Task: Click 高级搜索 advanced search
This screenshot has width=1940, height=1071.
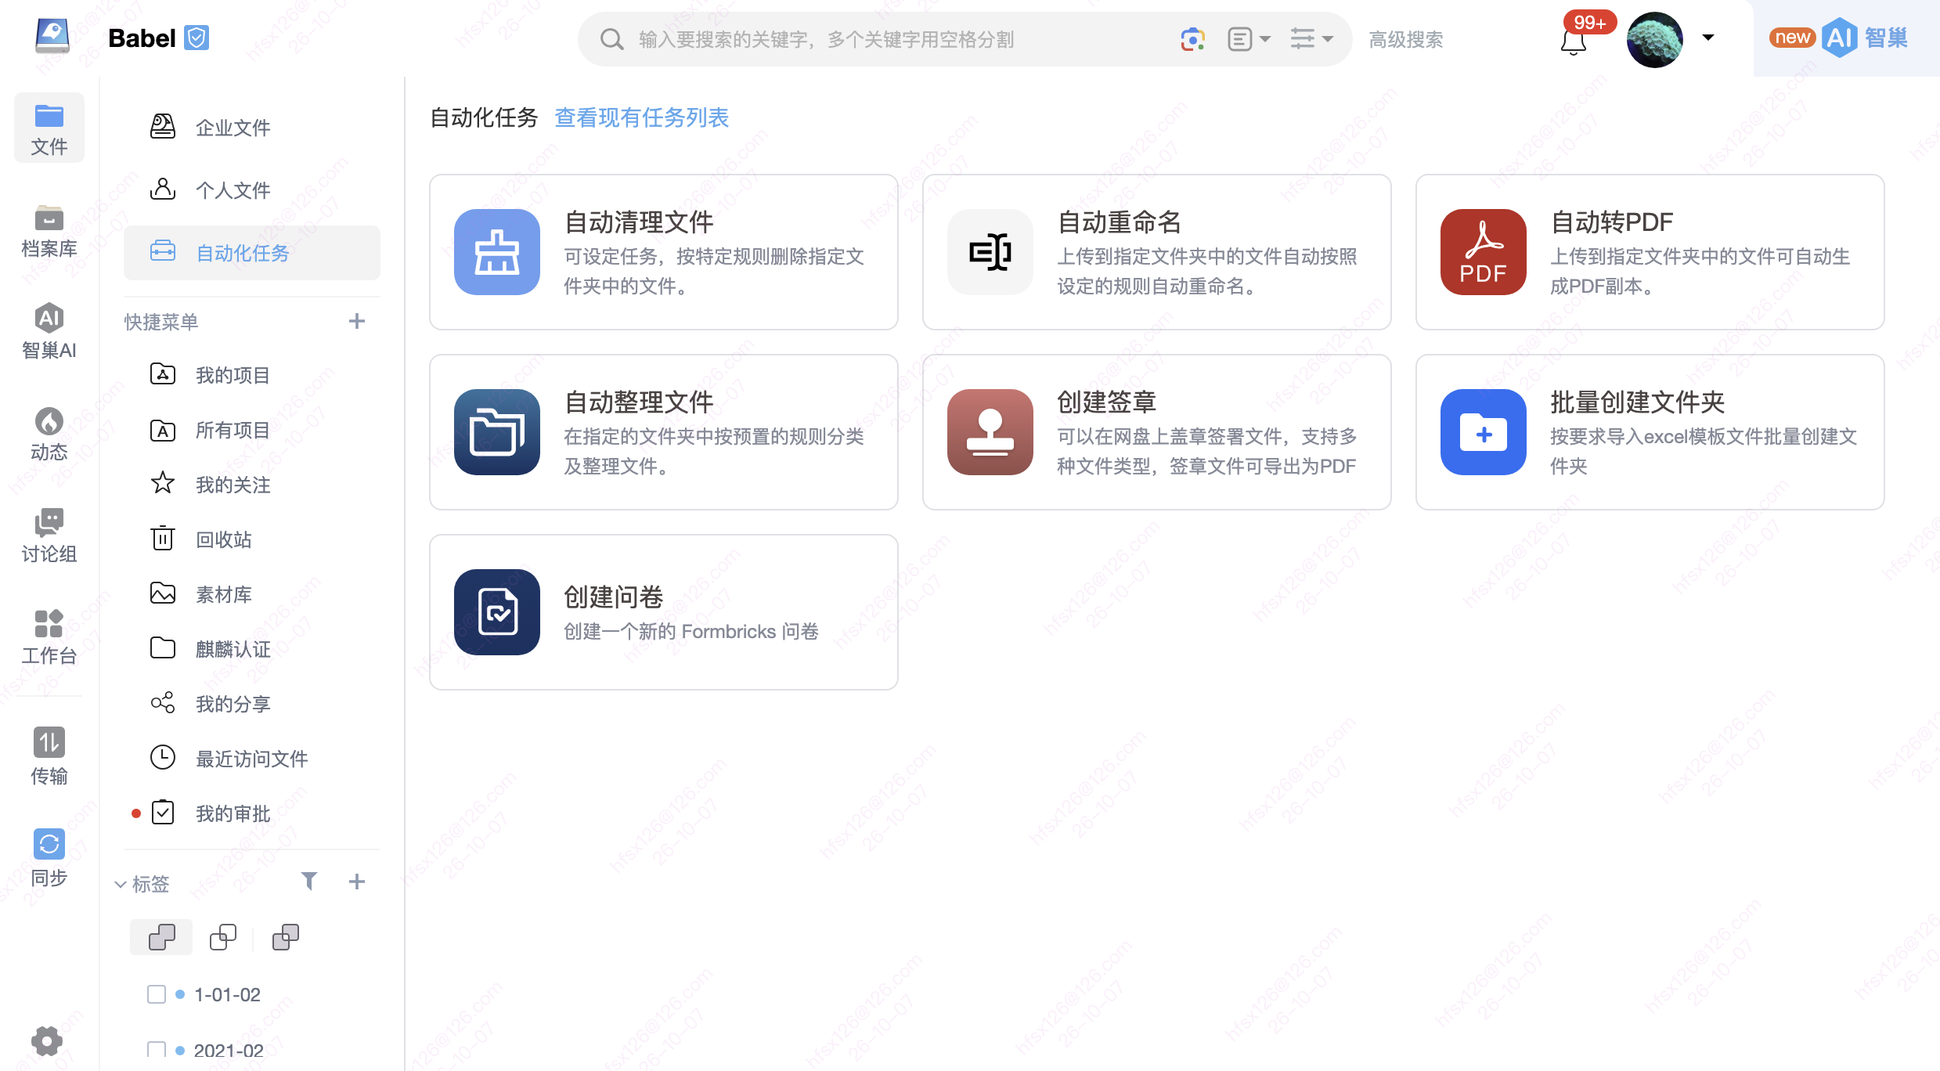Action: tap(1406, 40)
